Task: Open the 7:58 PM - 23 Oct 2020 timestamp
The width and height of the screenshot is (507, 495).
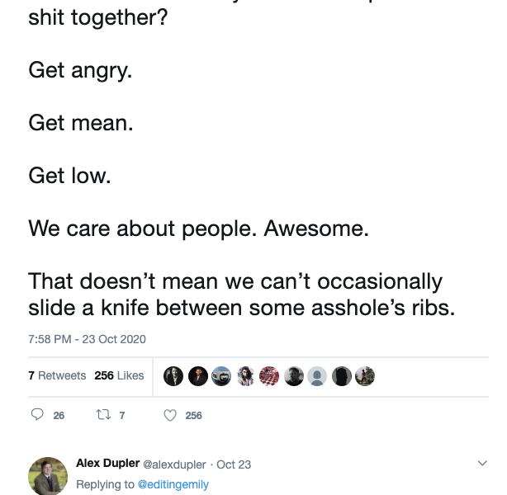Action: coord(87,339)
